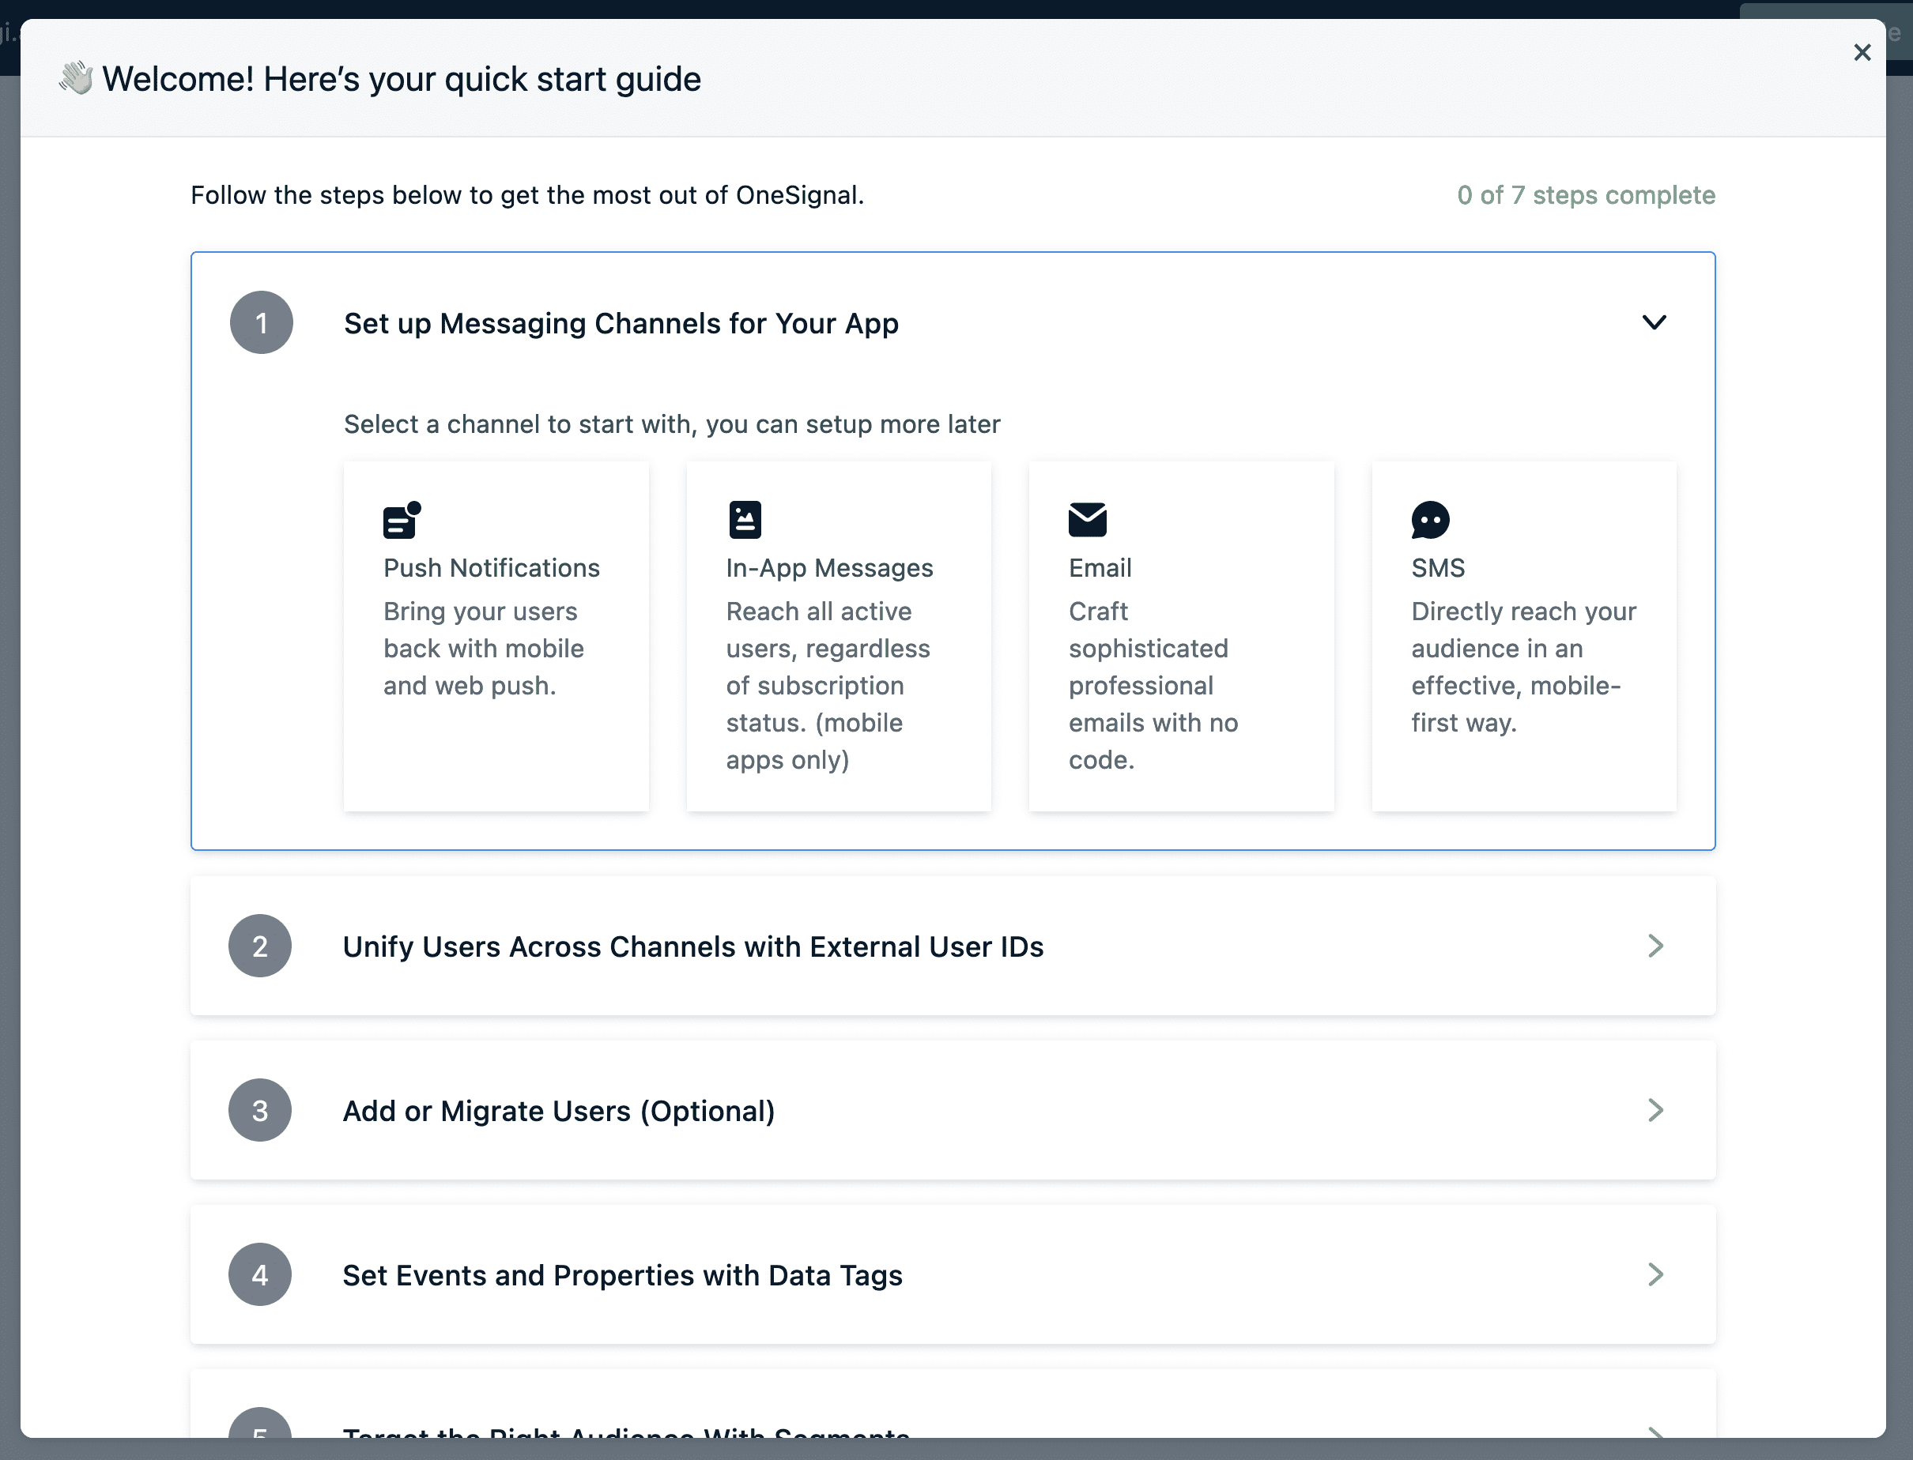
Task: Click the In-App Messages icon
Action: click(745, 520)
